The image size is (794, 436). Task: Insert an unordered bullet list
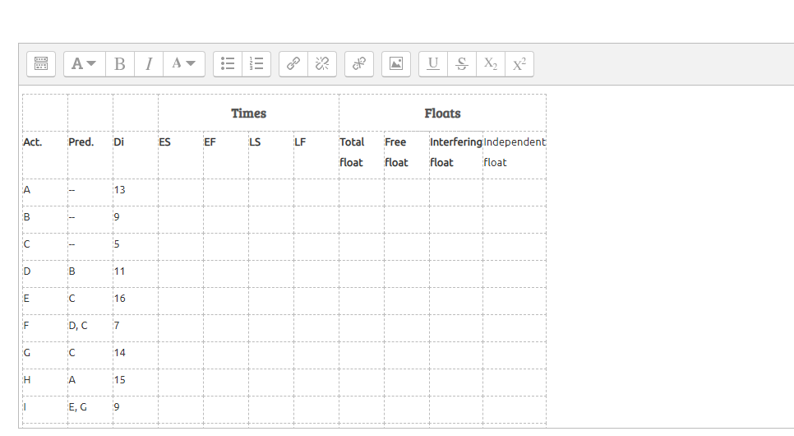click(228, 64)
